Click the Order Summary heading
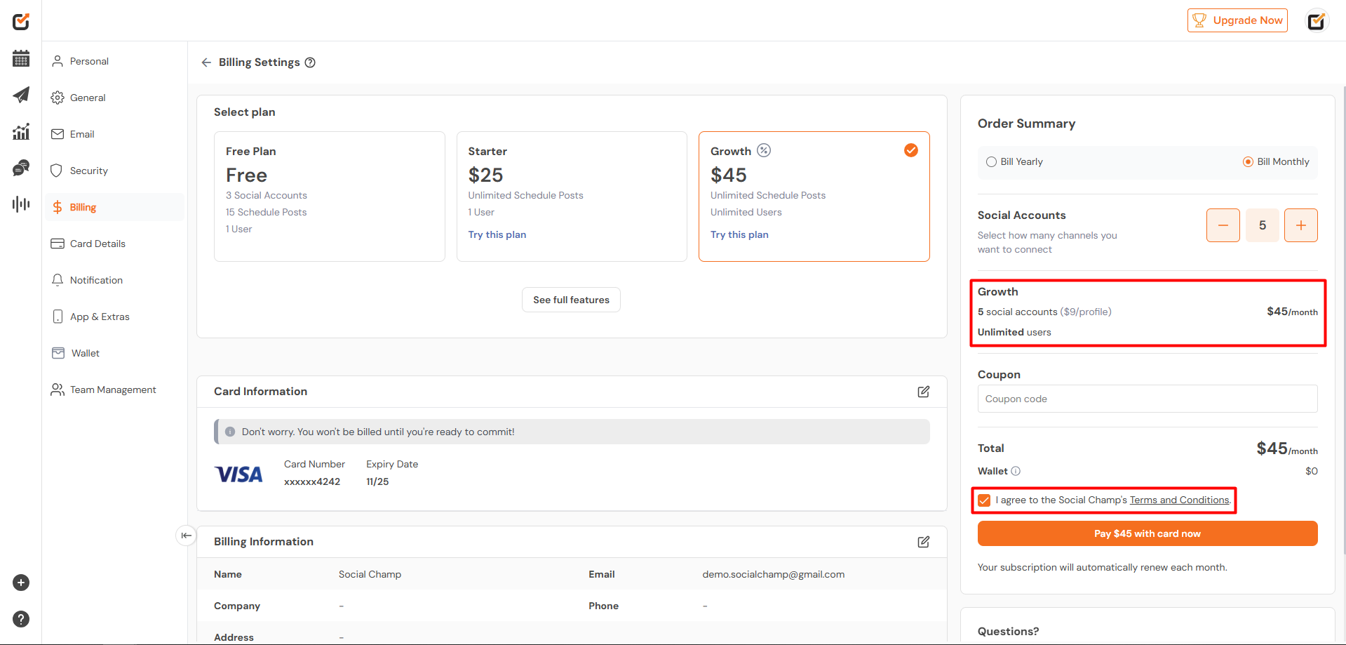1346x645 pixels. 1026,124
